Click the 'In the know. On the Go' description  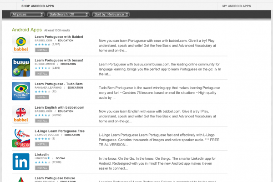(x=157, y=163)
